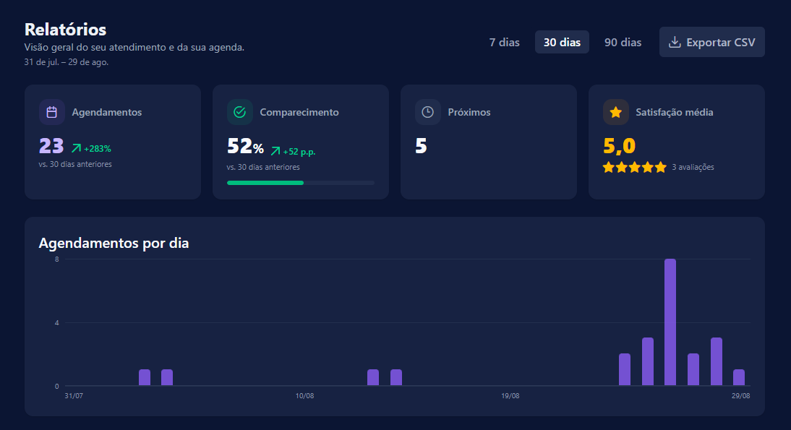Image resolution: width=791 pixels, height=430 pixels.
Task: Click the Satisfação média value 5,0
Action: [x=619, y=146]
